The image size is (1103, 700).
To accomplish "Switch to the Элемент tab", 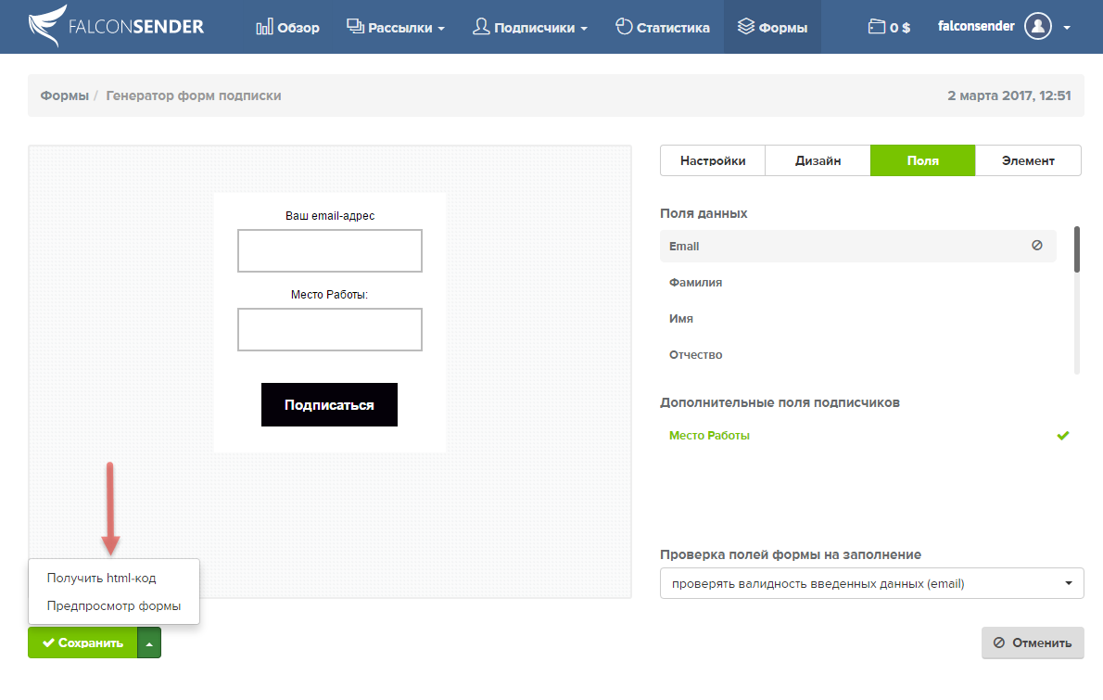I will (x=1028, y=160).
